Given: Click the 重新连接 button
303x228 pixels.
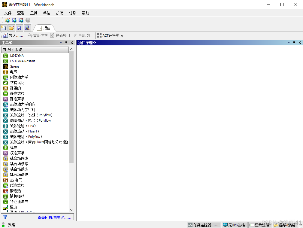Looking at the screenshot, I should (x=38, y=35).
